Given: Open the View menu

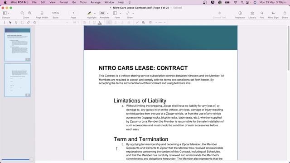Looking at the screenshot, I should point(53,2).
